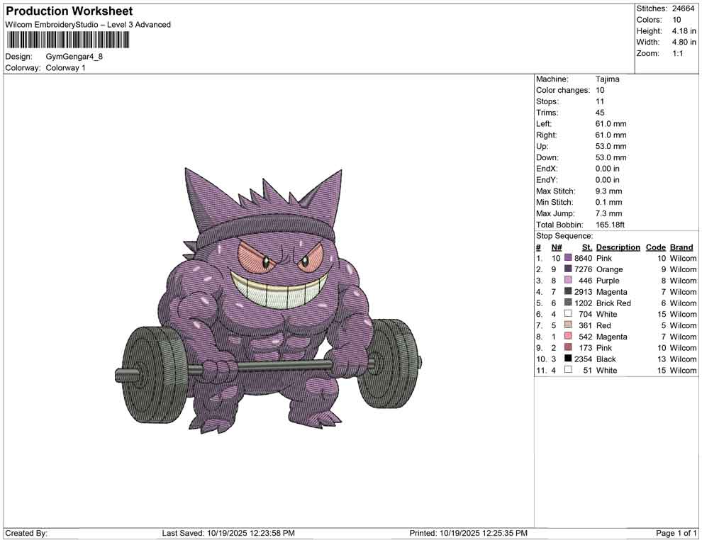Image resolution: width=702 pixels, height=540 pixels.
Task: Select the Black description in row 10
Action: [x=606, y=359]
